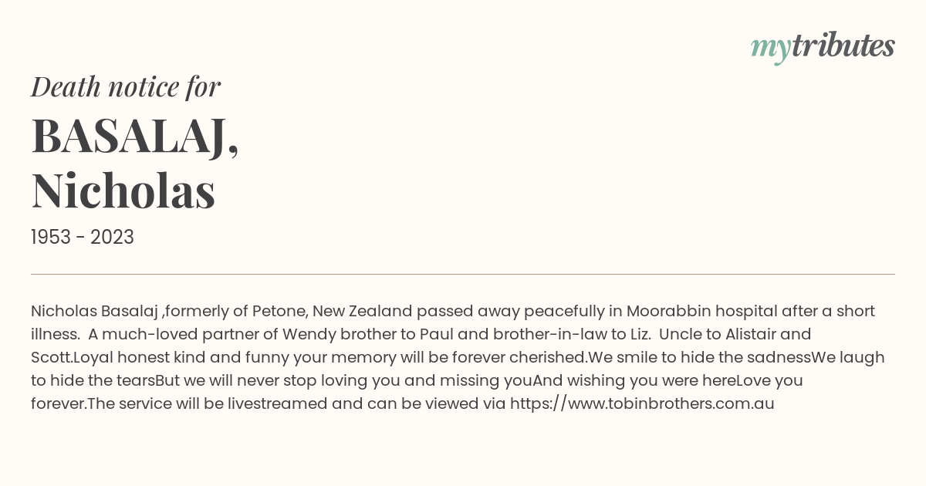Click "We smile to hide the sadness" text

point(699,357)
